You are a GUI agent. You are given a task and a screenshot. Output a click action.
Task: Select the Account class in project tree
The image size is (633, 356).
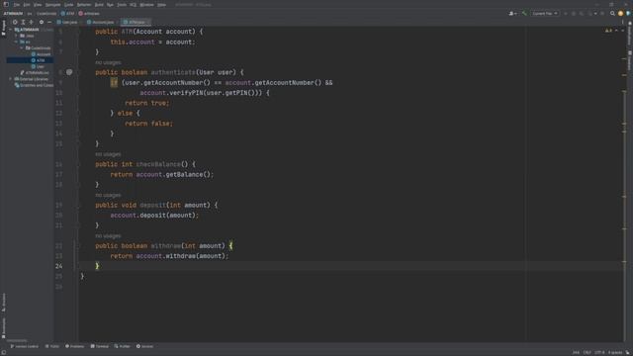pos(42,54)
